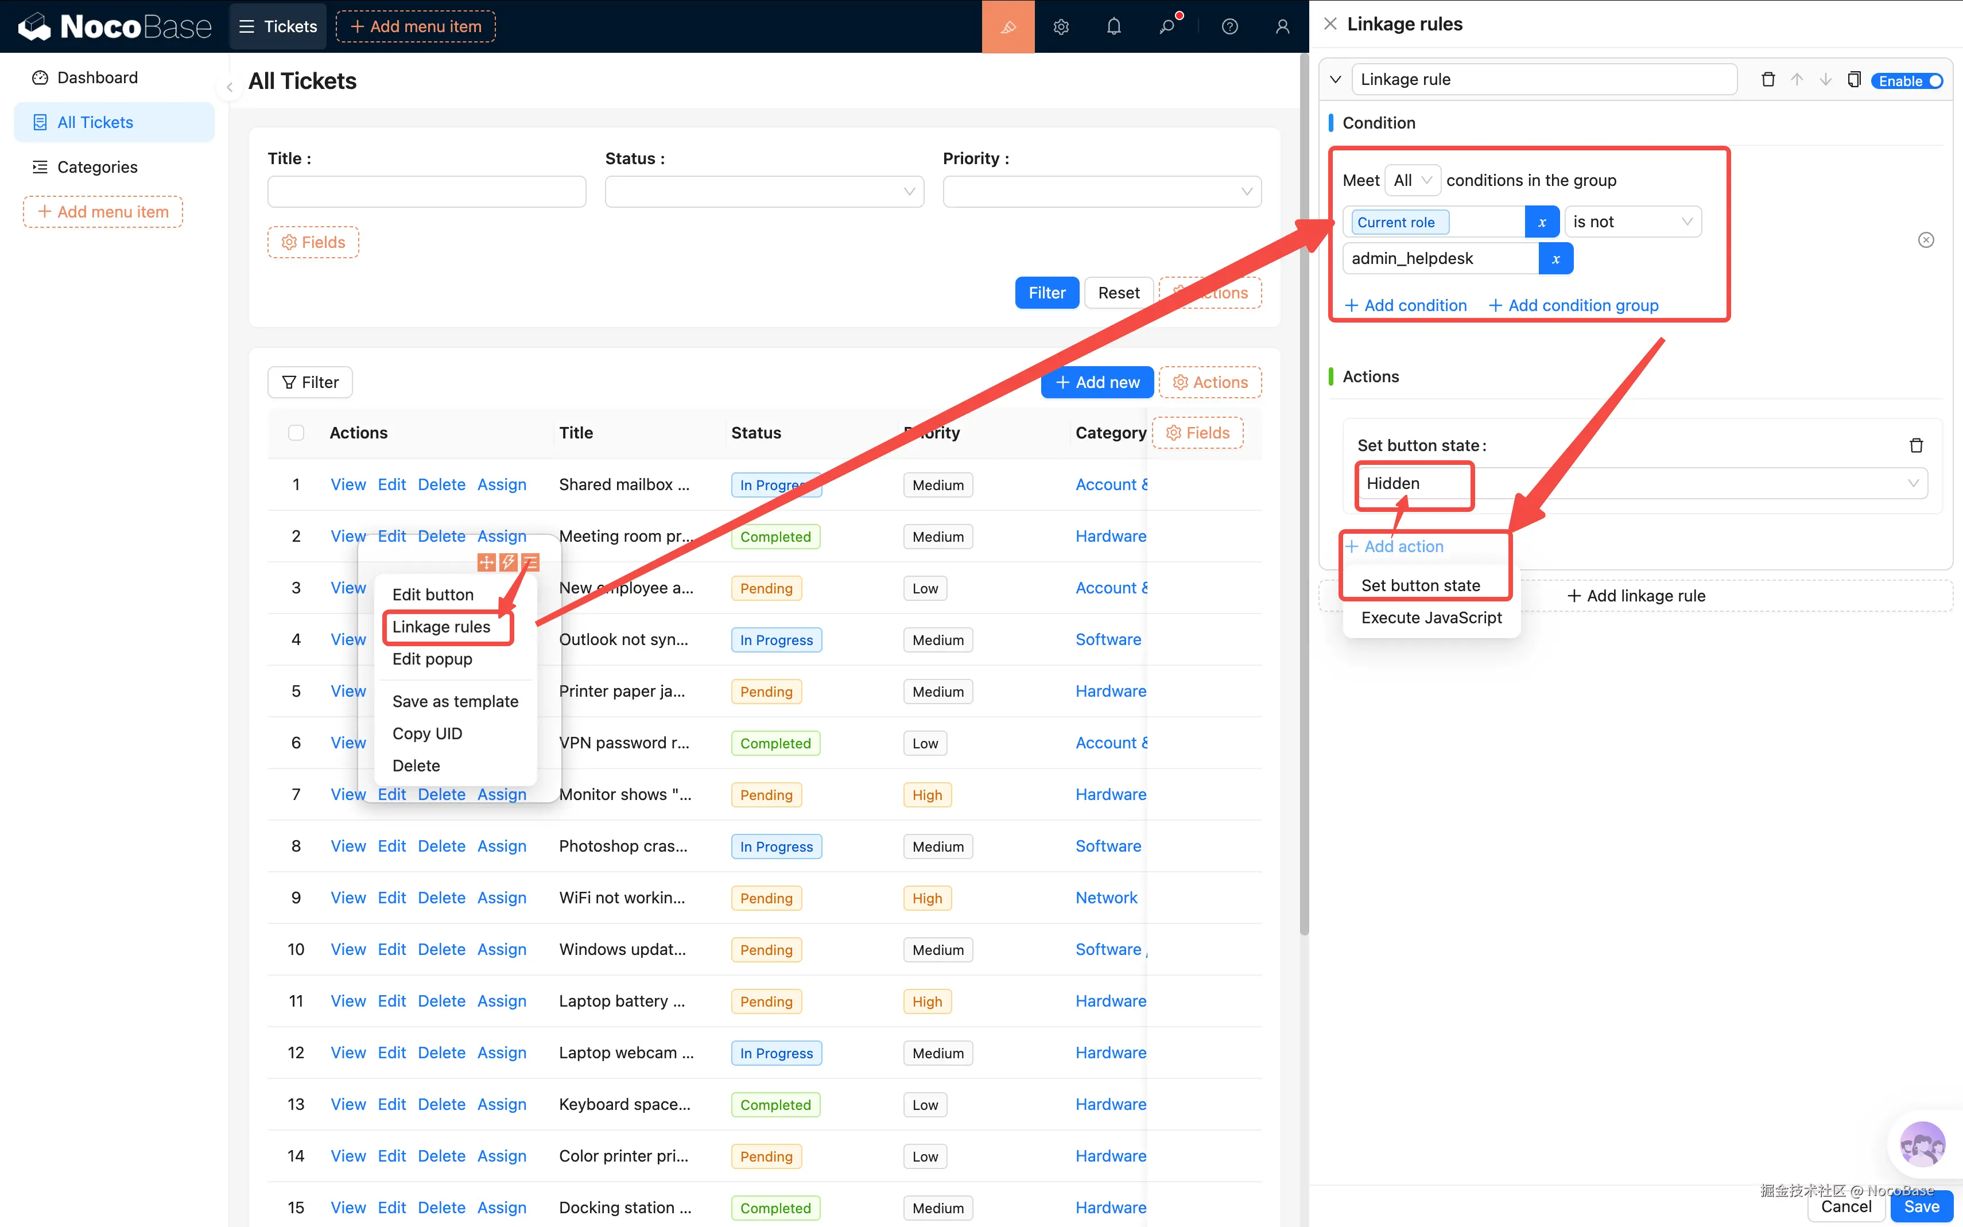Click the Title filter input field
The height and width of the screenshot is (1227, 1963).
(426, 192)
